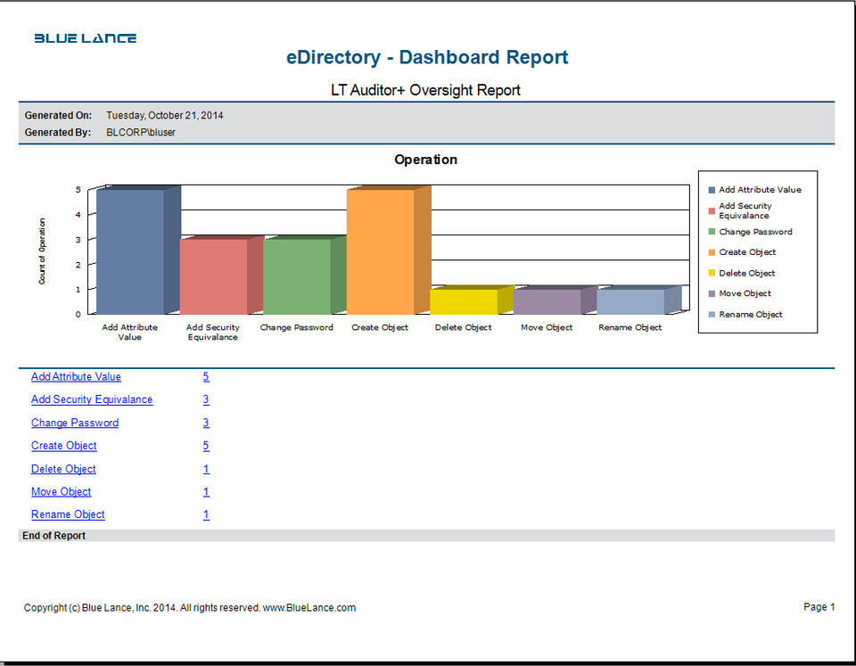This screenshot has width=856, height=666.
Task: Click the count 5 beside Add Attribute Value
Action: point(206,376)
